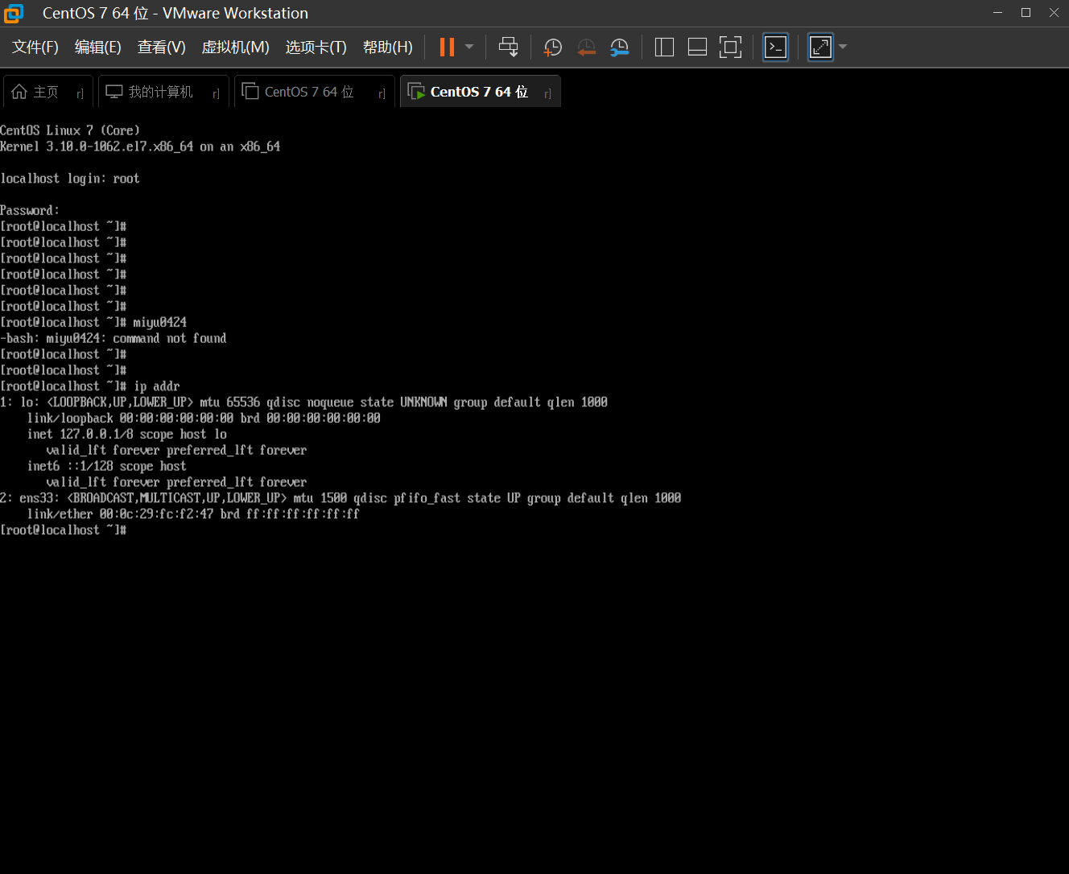Maximize the VMware Workstation window
Image resolution: width=1069 pixels, height=874 pixels.
[x=1026, y=13]
